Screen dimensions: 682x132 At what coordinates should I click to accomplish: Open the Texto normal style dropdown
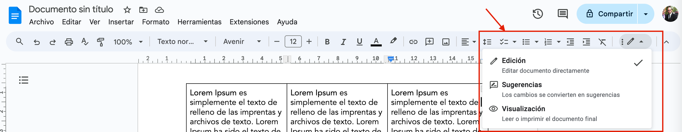pos(182,42)
